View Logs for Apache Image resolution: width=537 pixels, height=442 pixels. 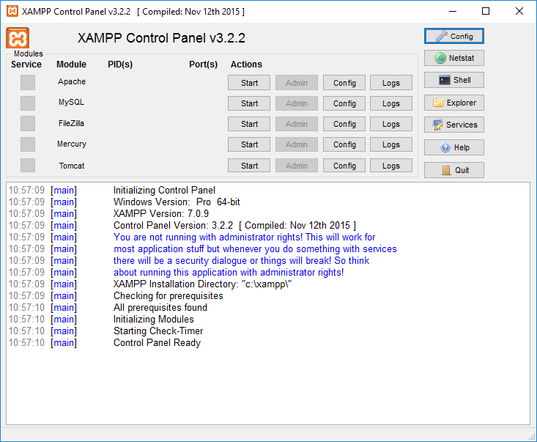coord(391,83)
